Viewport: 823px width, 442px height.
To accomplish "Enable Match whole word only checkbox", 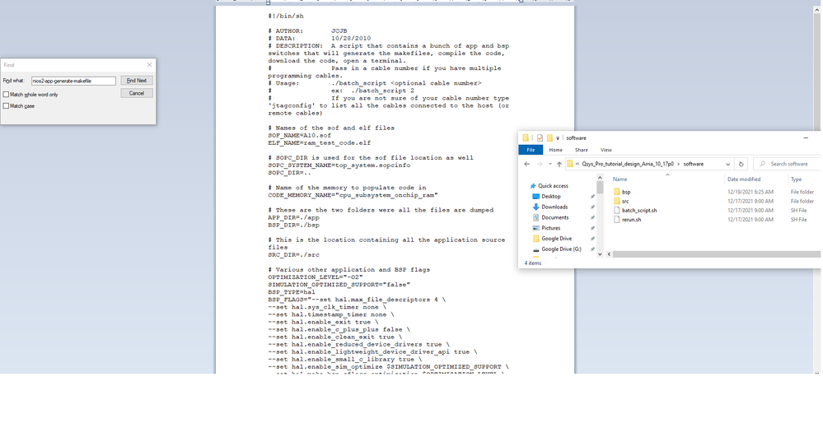I will click(7, 95).
